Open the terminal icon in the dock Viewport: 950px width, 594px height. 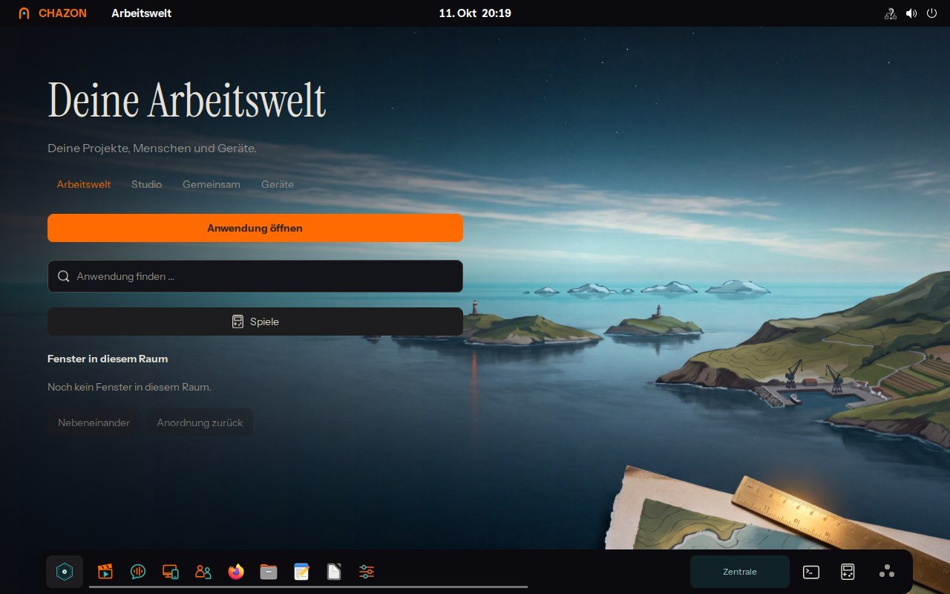click(811, 572)
